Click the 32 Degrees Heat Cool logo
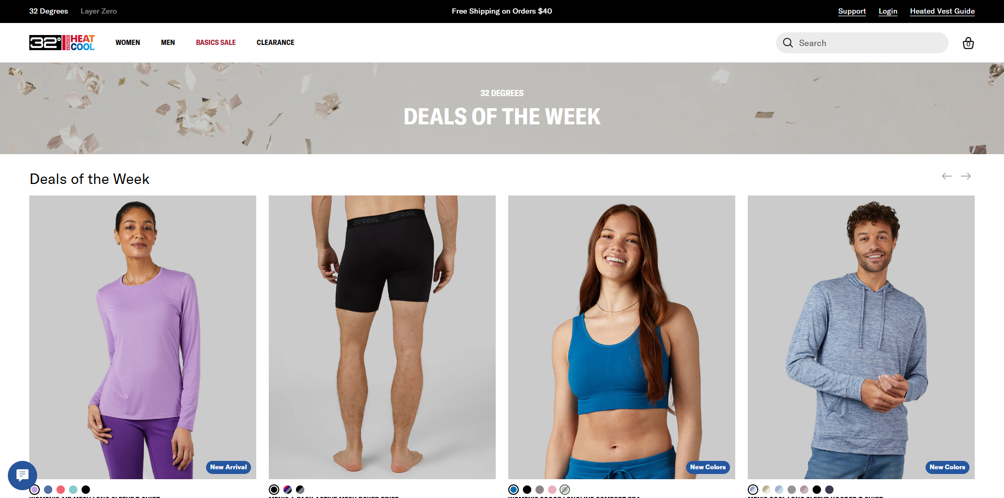This screenshot has width=1004, height=498. point(62,42)
